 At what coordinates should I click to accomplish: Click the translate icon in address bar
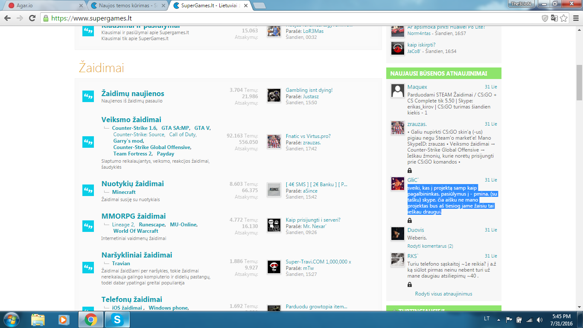coord(554,18)
